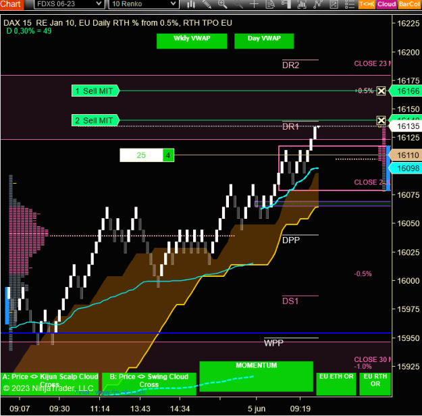Open the Chart Trader icon
This screenshot has width=422, height=416.
click(286, 4)
